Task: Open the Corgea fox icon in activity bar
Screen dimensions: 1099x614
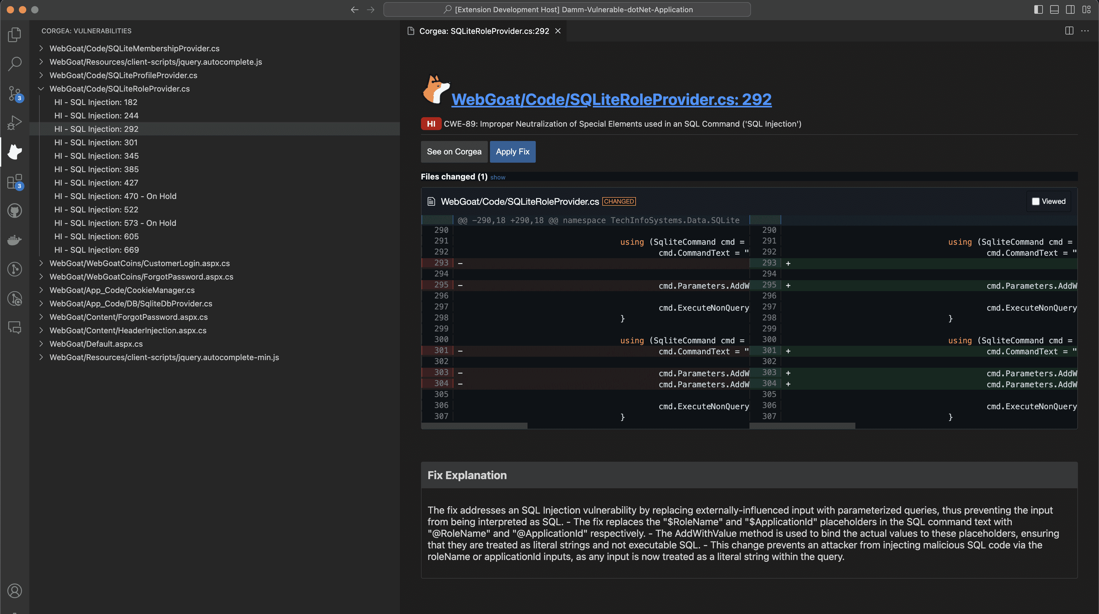Action: click(x=15, y=152)
